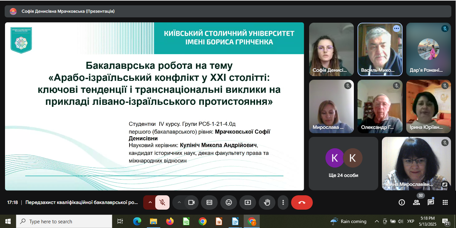Open Firefox from the Windows taskbar

tap(170, 221)
